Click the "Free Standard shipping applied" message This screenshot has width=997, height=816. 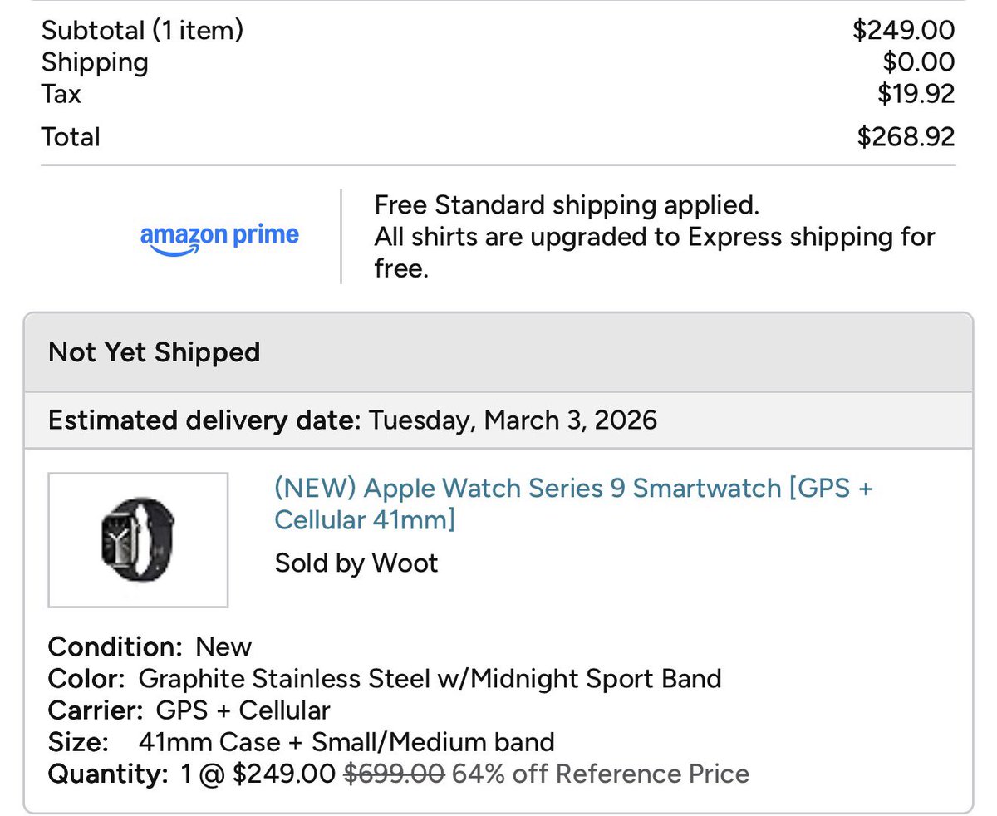pos(567,204)
